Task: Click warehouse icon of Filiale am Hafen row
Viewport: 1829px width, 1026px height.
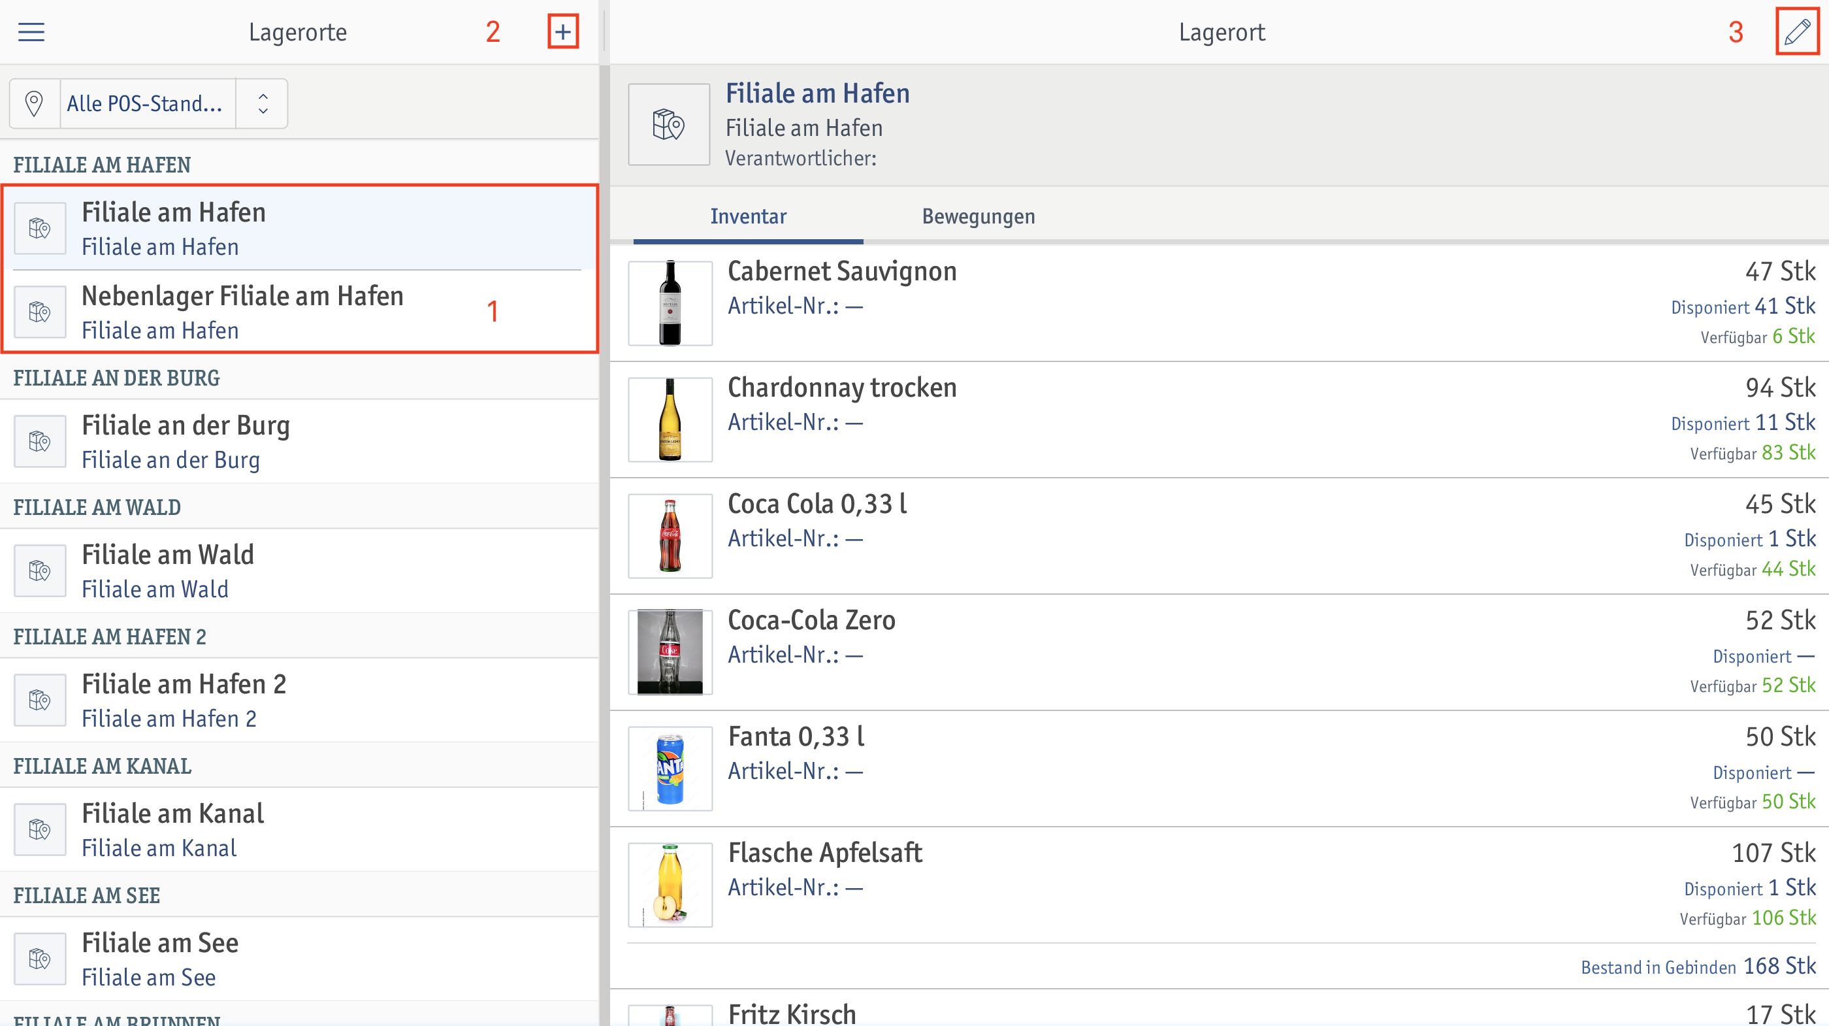Action: coord(40,229)
